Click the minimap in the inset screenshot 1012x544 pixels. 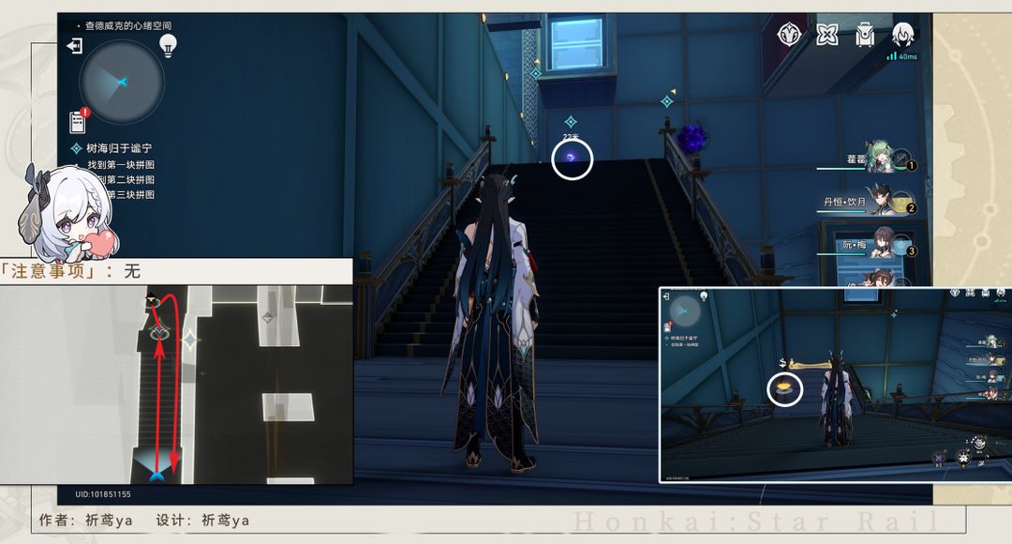(685, 310)
